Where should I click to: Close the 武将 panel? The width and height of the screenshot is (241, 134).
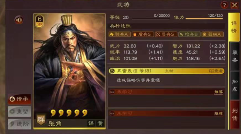234,5
